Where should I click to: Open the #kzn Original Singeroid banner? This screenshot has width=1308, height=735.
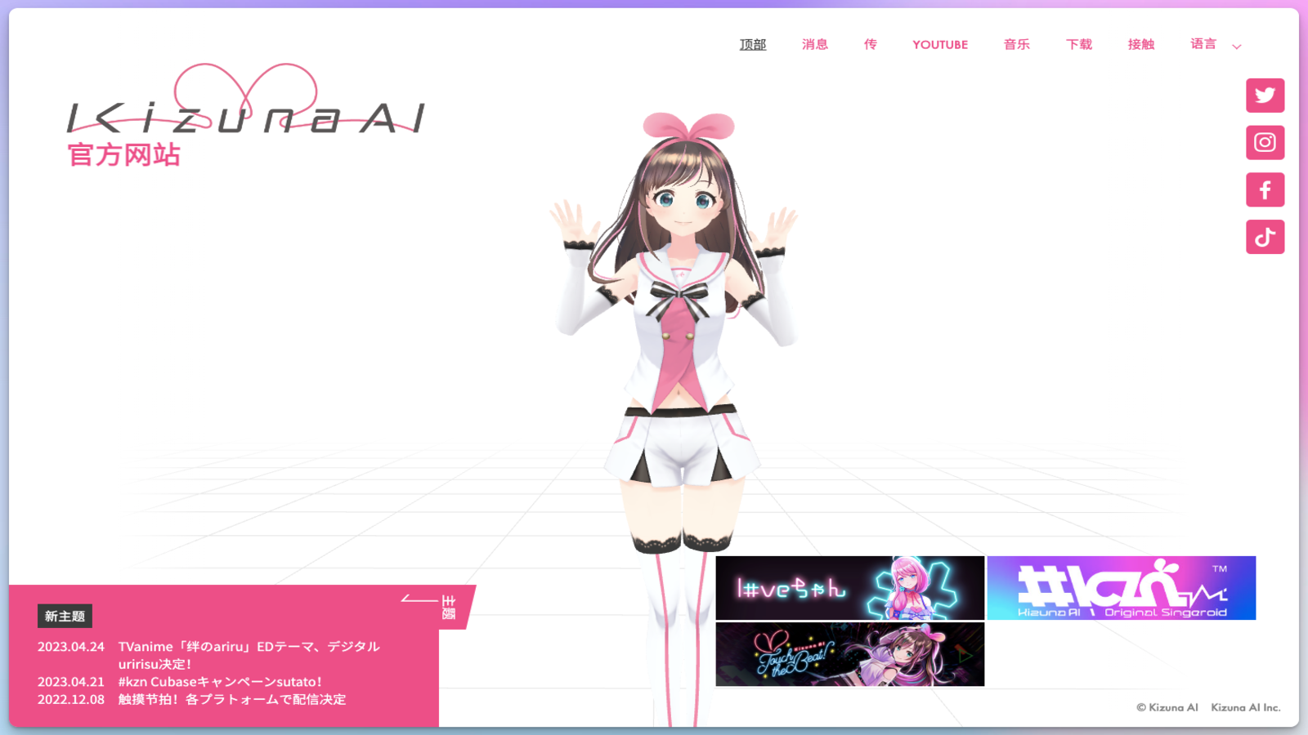(x=1121, y=588)
